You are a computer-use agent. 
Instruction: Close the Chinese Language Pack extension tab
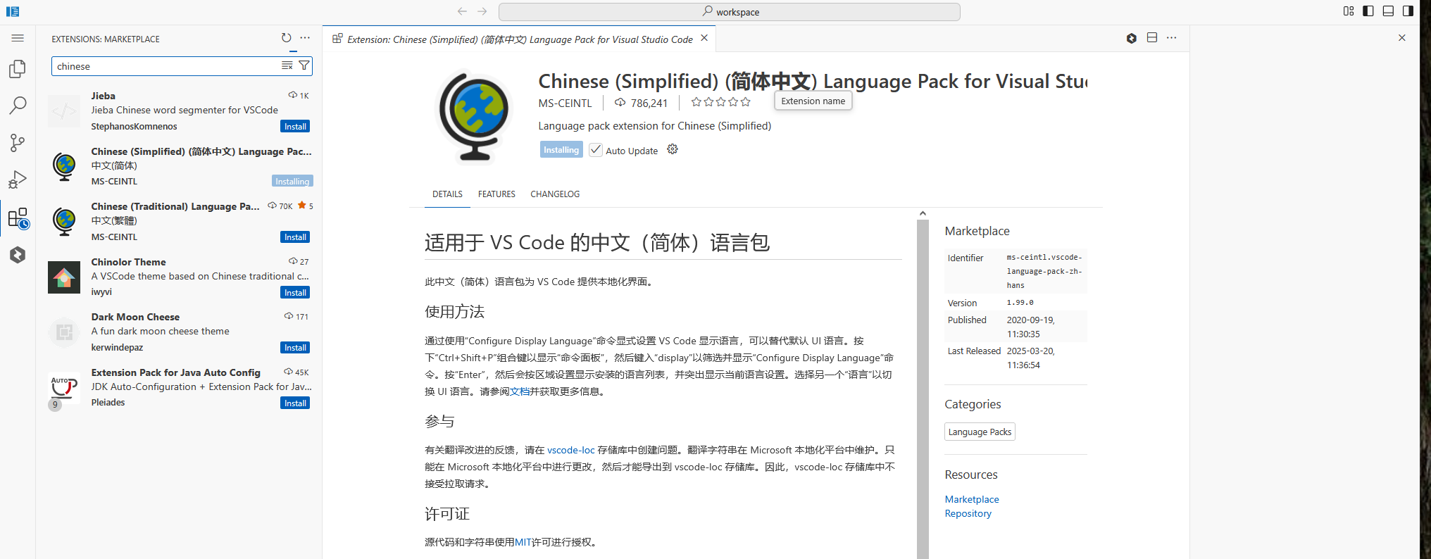pos(704,38)
